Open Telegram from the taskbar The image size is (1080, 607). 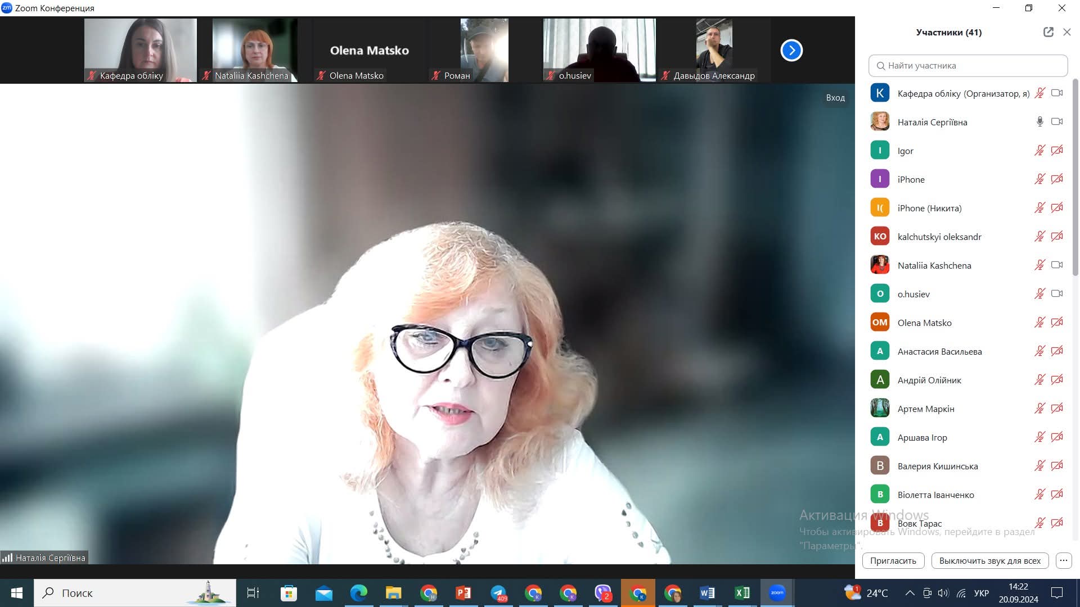pyautogui.click(x=498, y=593)
